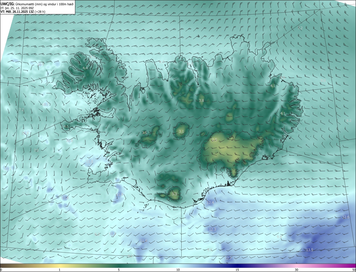The width and height of the screenshot is (356, 272).
Task: Click the colorbar tick label 1
Action: click(60, 270)
